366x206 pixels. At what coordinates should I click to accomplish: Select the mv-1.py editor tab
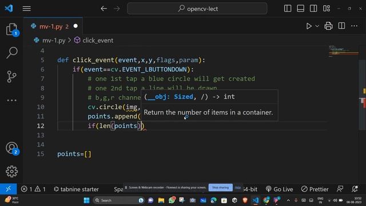(x=53, y=26)
